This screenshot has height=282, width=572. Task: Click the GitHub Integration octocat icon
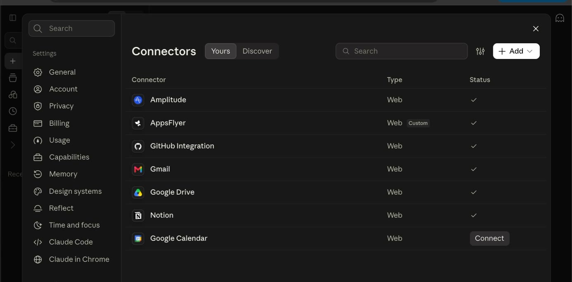(x=138, y=146)
